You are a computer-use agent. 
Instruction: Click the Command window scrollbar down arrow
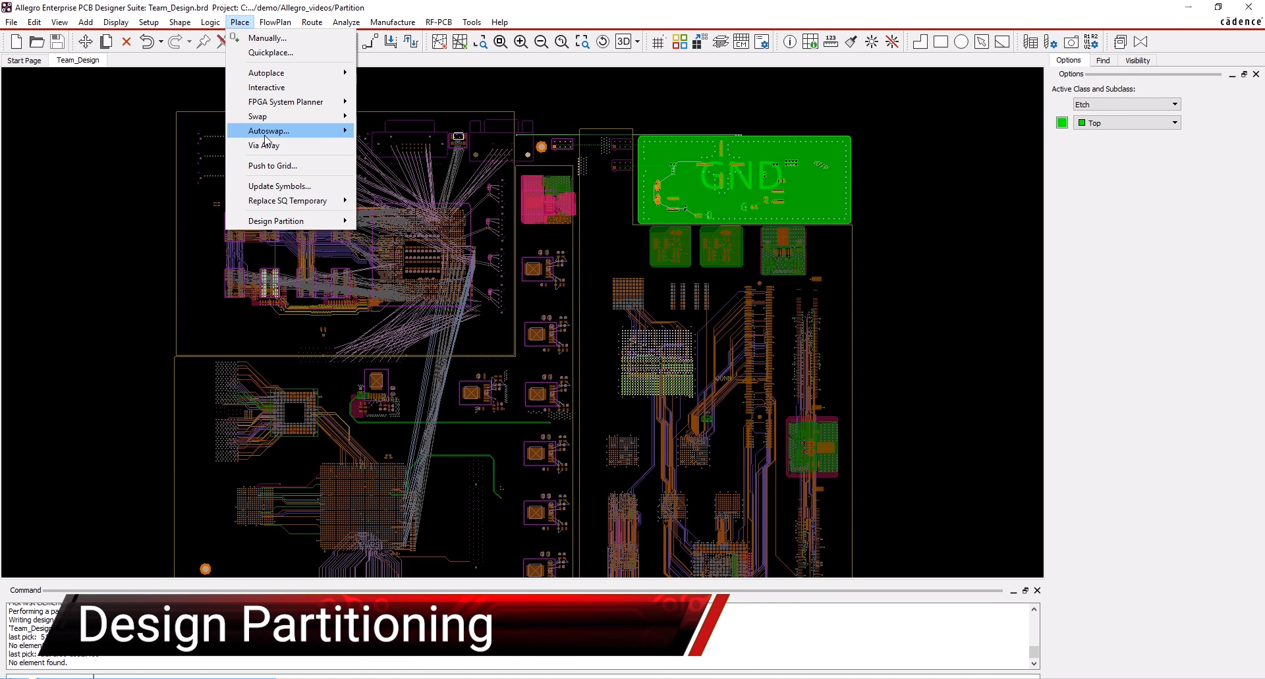click(1034, 664)
